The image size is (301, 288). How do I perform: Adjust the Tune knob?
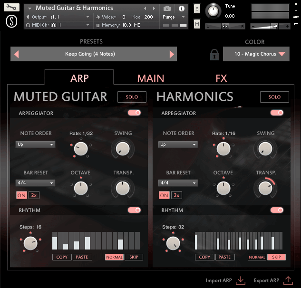215,10
